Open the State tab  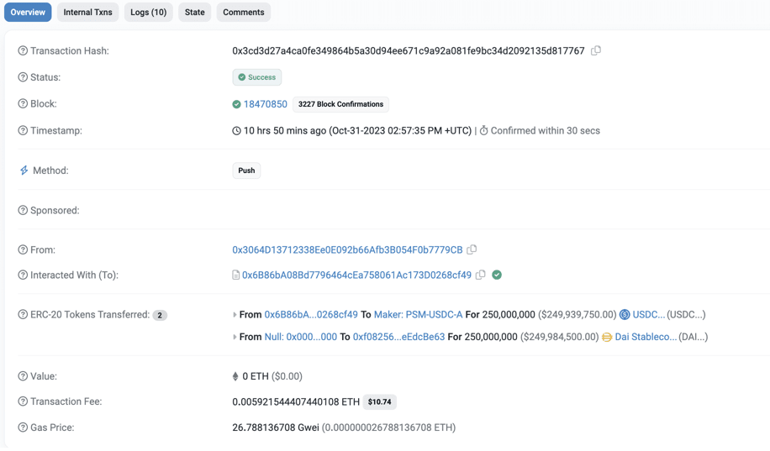tap(194, 13)
